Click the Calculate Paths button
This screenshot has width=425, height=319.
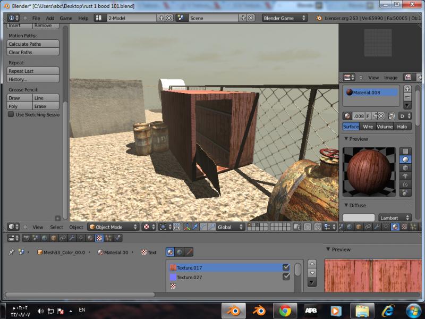coord(33,44)
